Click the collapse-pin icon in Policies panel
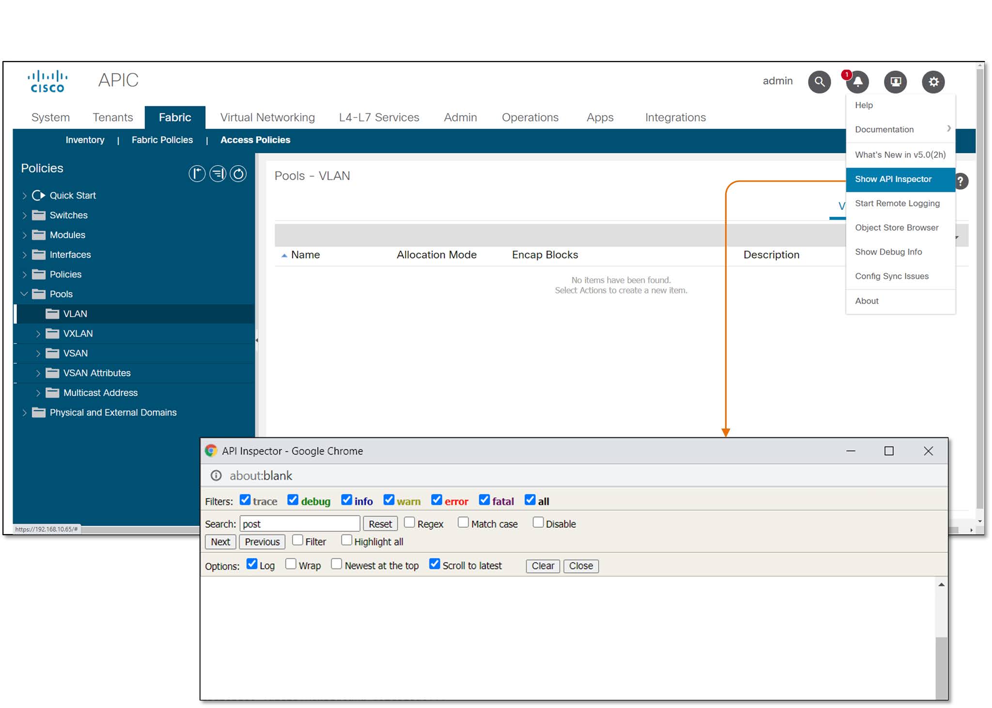This screenshot has width=992, height=708. [197, 173]
